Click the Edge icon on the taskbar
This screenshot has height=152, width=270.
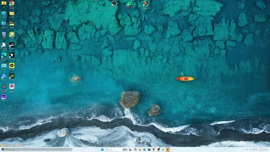(x=144, y=149)
